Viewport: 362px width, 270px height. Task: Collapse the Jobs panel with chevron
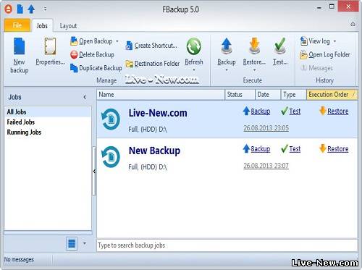85,97
